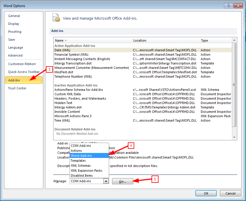Click the add-ins list scrollbar thumb

[x=234, y=85]
